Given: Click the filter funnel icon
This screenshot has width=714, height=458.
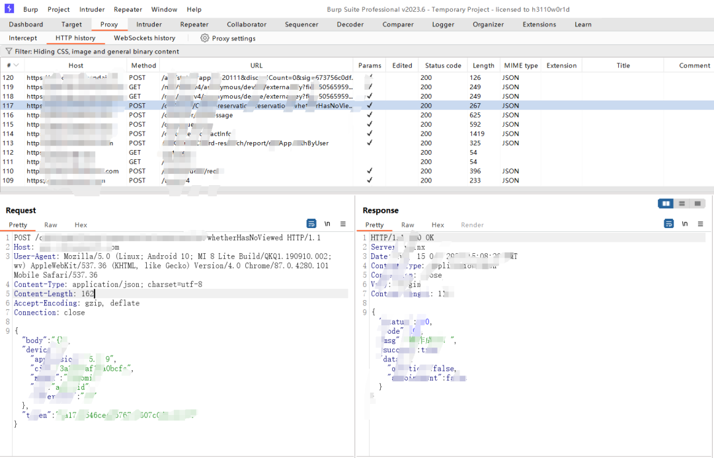Looking at the screenshot, I should tap(9, 52).
